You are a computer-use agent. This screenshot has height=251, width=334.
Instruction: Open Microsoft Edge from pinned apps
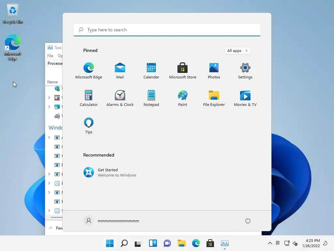[89, 71]
